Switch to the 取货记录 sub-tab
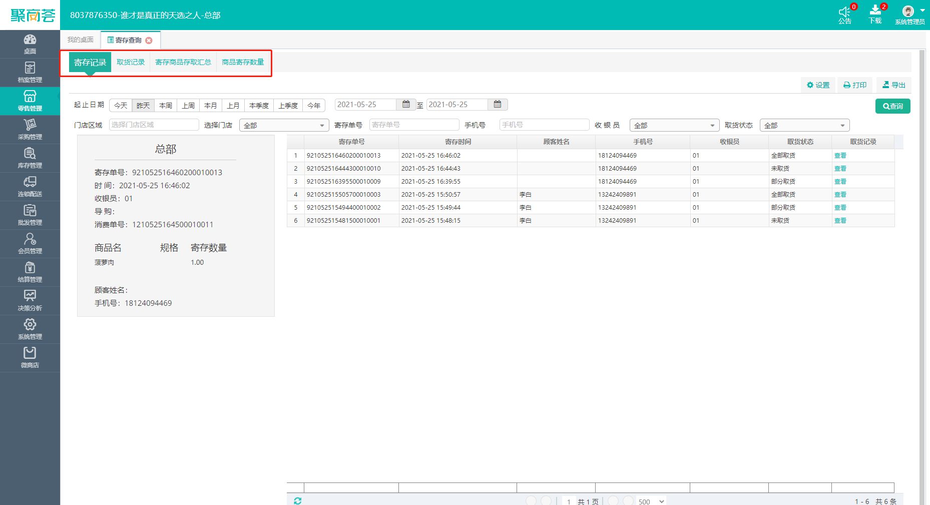 click(x=131, y=62)
